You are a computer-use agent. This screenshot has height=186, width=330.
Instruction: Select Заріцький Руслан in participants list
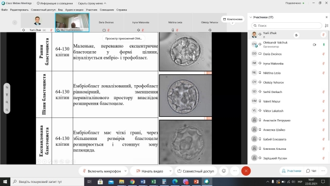[x=288, y=158]
